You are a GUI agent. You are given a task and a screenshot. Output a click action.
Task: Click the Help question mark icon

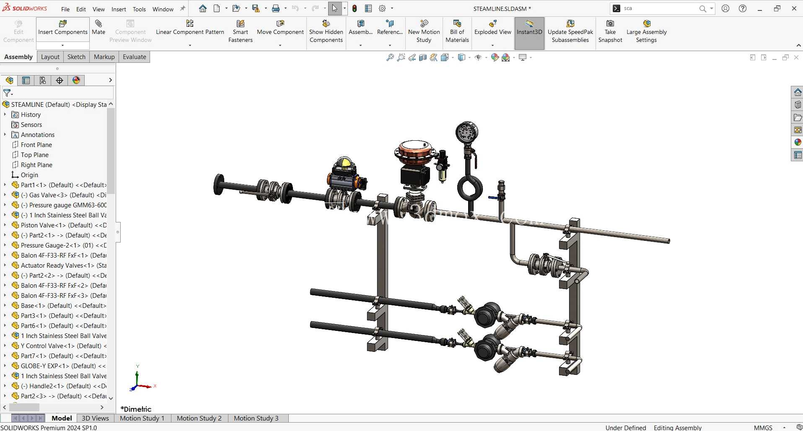743,8
